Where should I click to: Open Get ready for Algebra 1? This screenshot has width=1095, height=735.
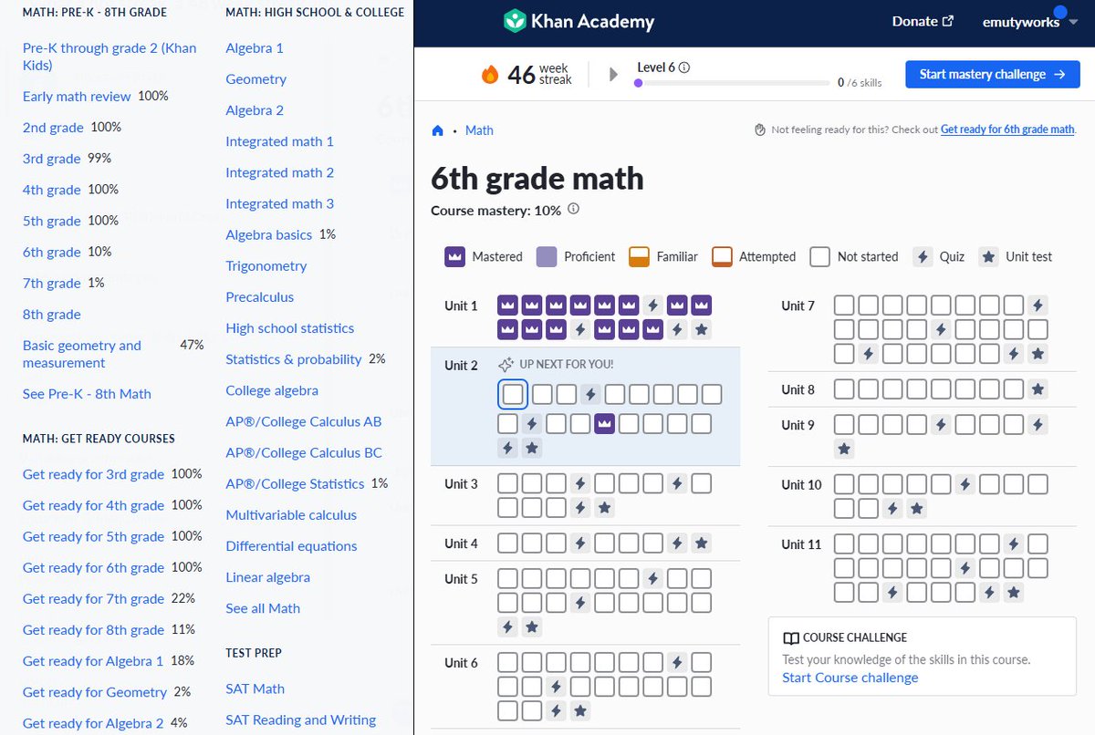tap(93, 661)
